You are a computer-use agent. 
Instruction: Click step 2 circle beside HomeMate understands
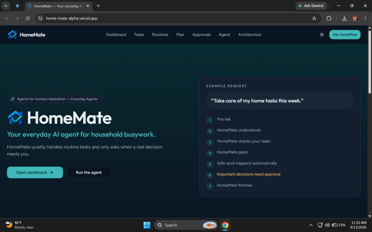tap(210, 131)
